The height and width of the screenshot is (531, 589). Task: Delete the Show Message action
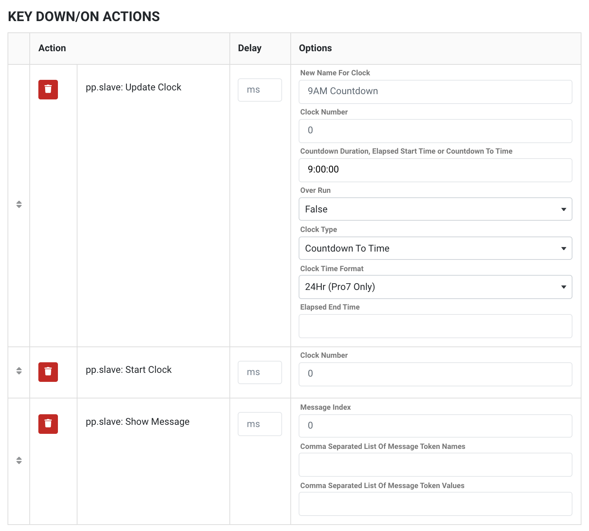pos(48,424)
